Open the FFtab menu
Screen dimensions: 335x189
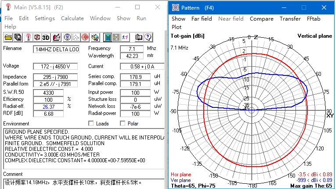(x=313, y=19)
